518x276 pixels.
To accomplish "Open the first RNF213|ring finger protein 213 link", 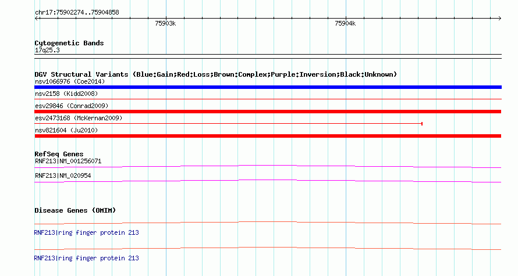I will [87, 233].
